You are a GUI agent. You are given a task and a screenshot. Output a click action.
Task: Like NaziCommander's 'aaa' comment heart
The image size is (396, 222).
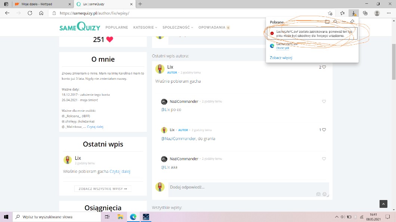click(324, 159)
